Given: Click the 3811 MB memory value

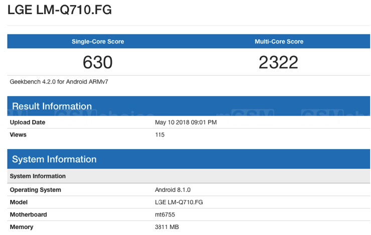Looking at the screenshot, I should (x=167, y=227).
